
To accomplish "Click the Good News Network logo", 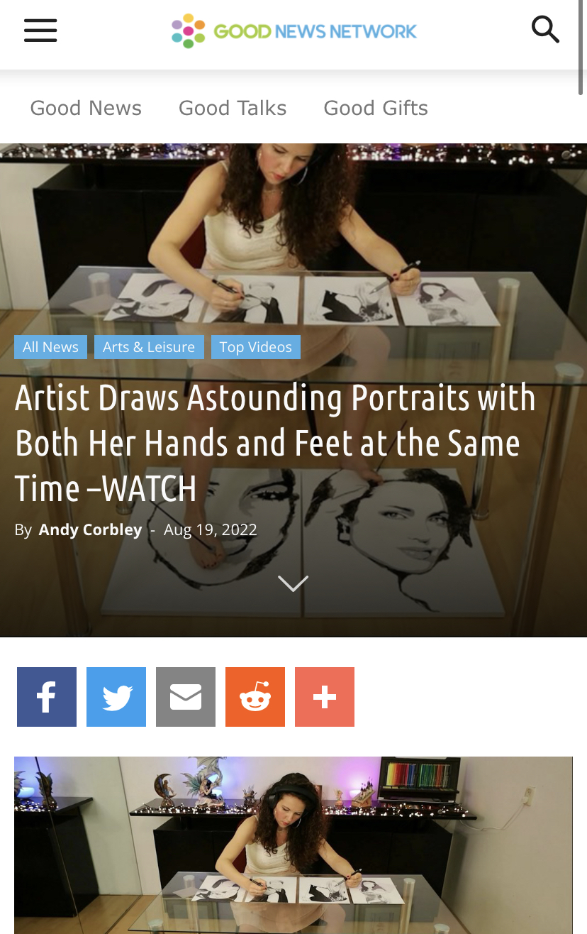I will (294, 31).
